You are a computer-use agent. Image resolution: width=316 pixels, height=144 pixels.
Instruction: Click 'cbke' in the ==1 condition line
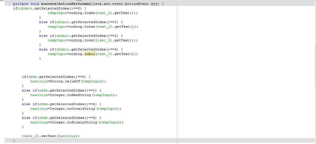[x=43, y=90]
